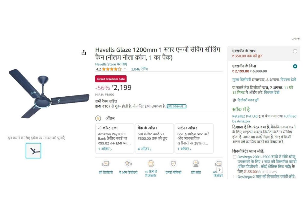The width and height of the screenshot is (308, 205).
Task: Click the offers percent badge icon
Action: click(98, 118)
